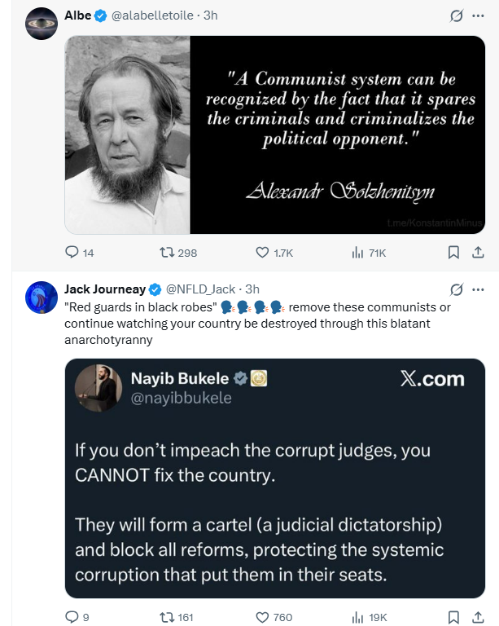Image resolution: width=499 pixels, height=626 pixels.
Task: Open Albe's profile avatar
Action: [41, 24]
